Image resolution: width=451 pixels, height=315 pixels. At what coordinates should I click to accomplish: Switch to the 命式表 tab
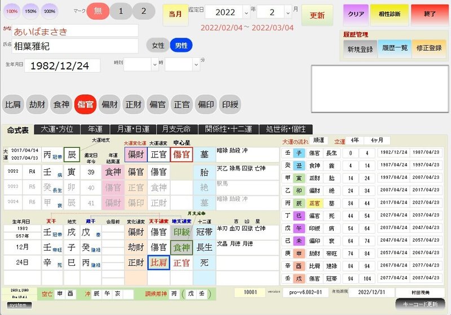pos(18,130)
